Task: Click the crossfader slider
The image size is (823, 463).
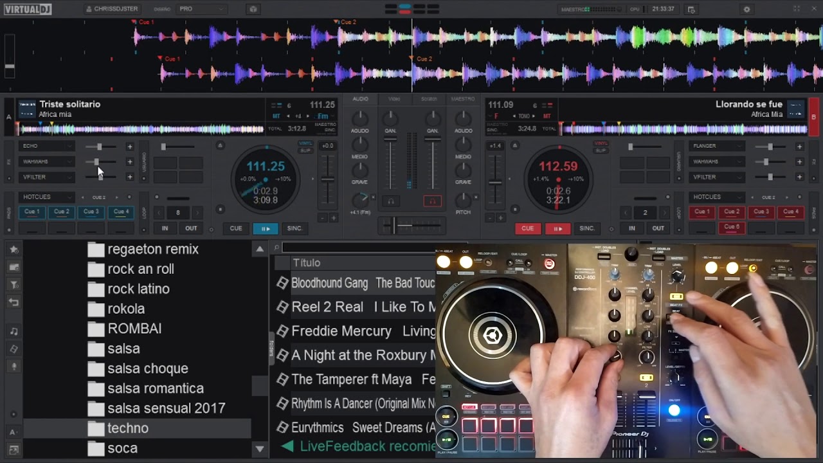Action: [x=411, y=225]
